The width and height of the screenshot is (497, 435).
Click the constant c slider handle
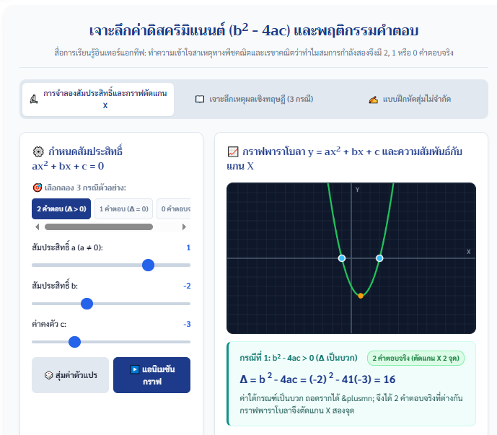click(x=75, y=342)
